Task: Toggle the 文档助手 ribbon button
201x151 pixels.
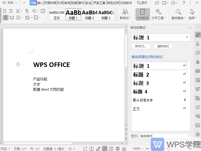Action: pyautogui.click(x=143, y=14)
